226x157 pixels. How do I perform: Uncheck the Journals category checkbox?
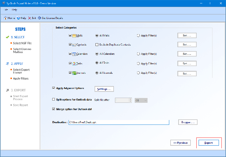click(70, 73)
